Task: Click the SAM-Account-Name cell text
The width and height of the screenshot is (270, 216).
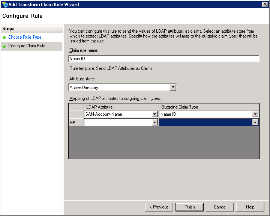Action: tap(103, 114)
